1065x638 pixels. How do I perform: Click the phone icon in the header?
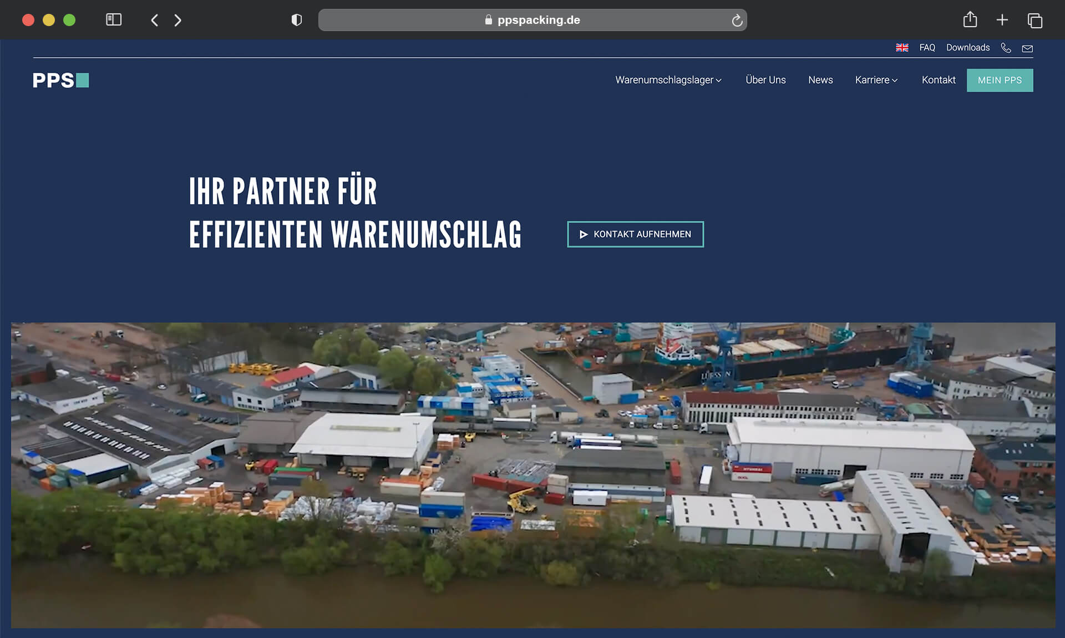(1006, 48)
